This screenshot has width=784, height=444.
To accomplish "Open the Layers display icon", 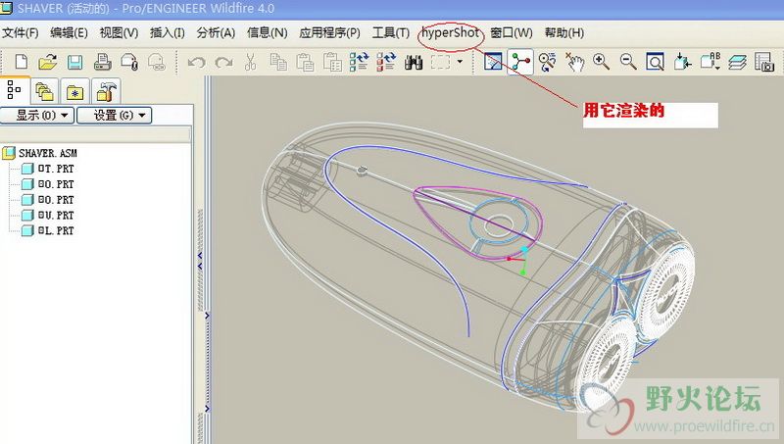I will pos(737,62).
